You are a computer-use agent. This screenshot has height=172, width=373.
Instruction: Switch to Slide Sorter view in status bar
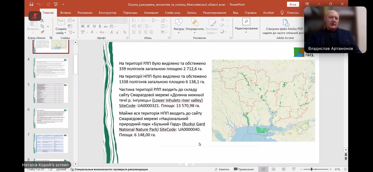pyautogui.click(x=273, y=169)
